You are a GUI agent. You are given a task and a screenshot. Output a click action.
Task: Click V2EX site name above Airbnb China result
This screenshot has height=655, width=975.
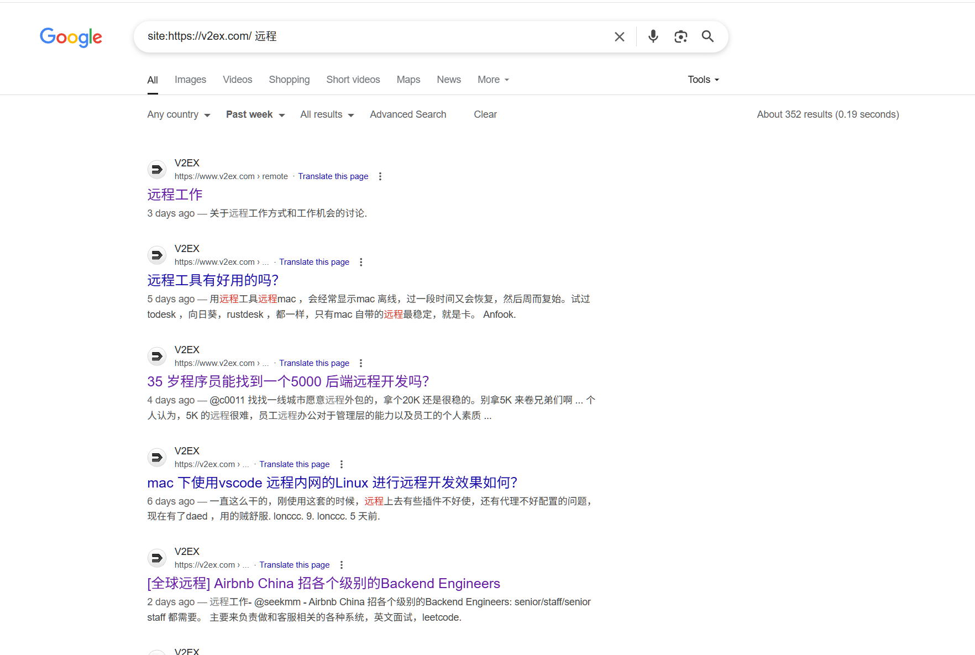(x=187, y=552)
